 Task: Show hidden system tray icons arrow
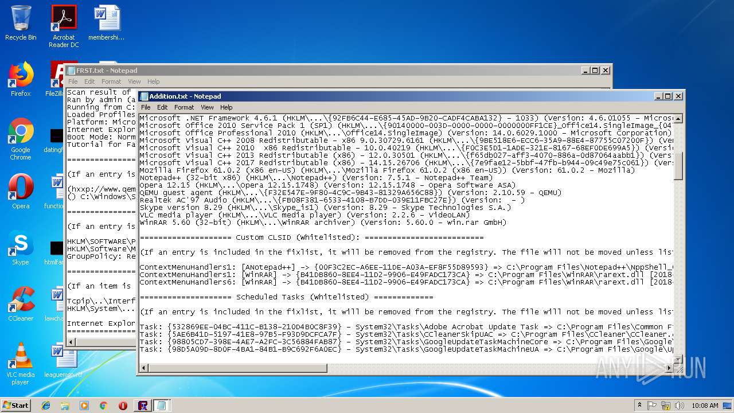639,406
